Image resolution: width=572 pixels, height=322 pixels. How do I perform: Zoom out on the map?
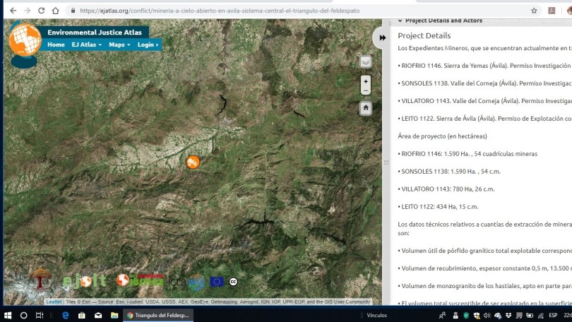coord(366,90)
